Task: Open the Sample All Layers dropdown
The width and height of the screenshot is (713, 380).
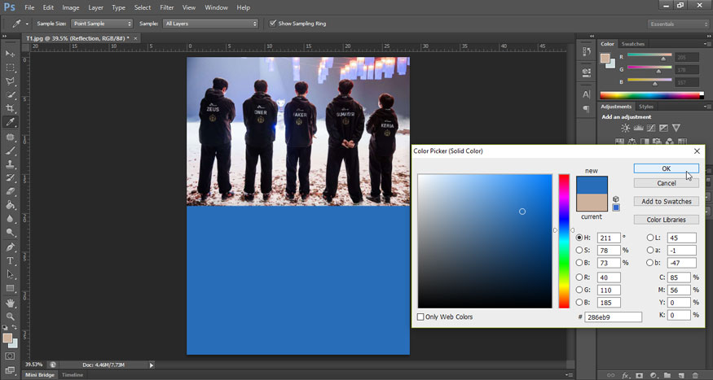Action: [x=210, y=24]
